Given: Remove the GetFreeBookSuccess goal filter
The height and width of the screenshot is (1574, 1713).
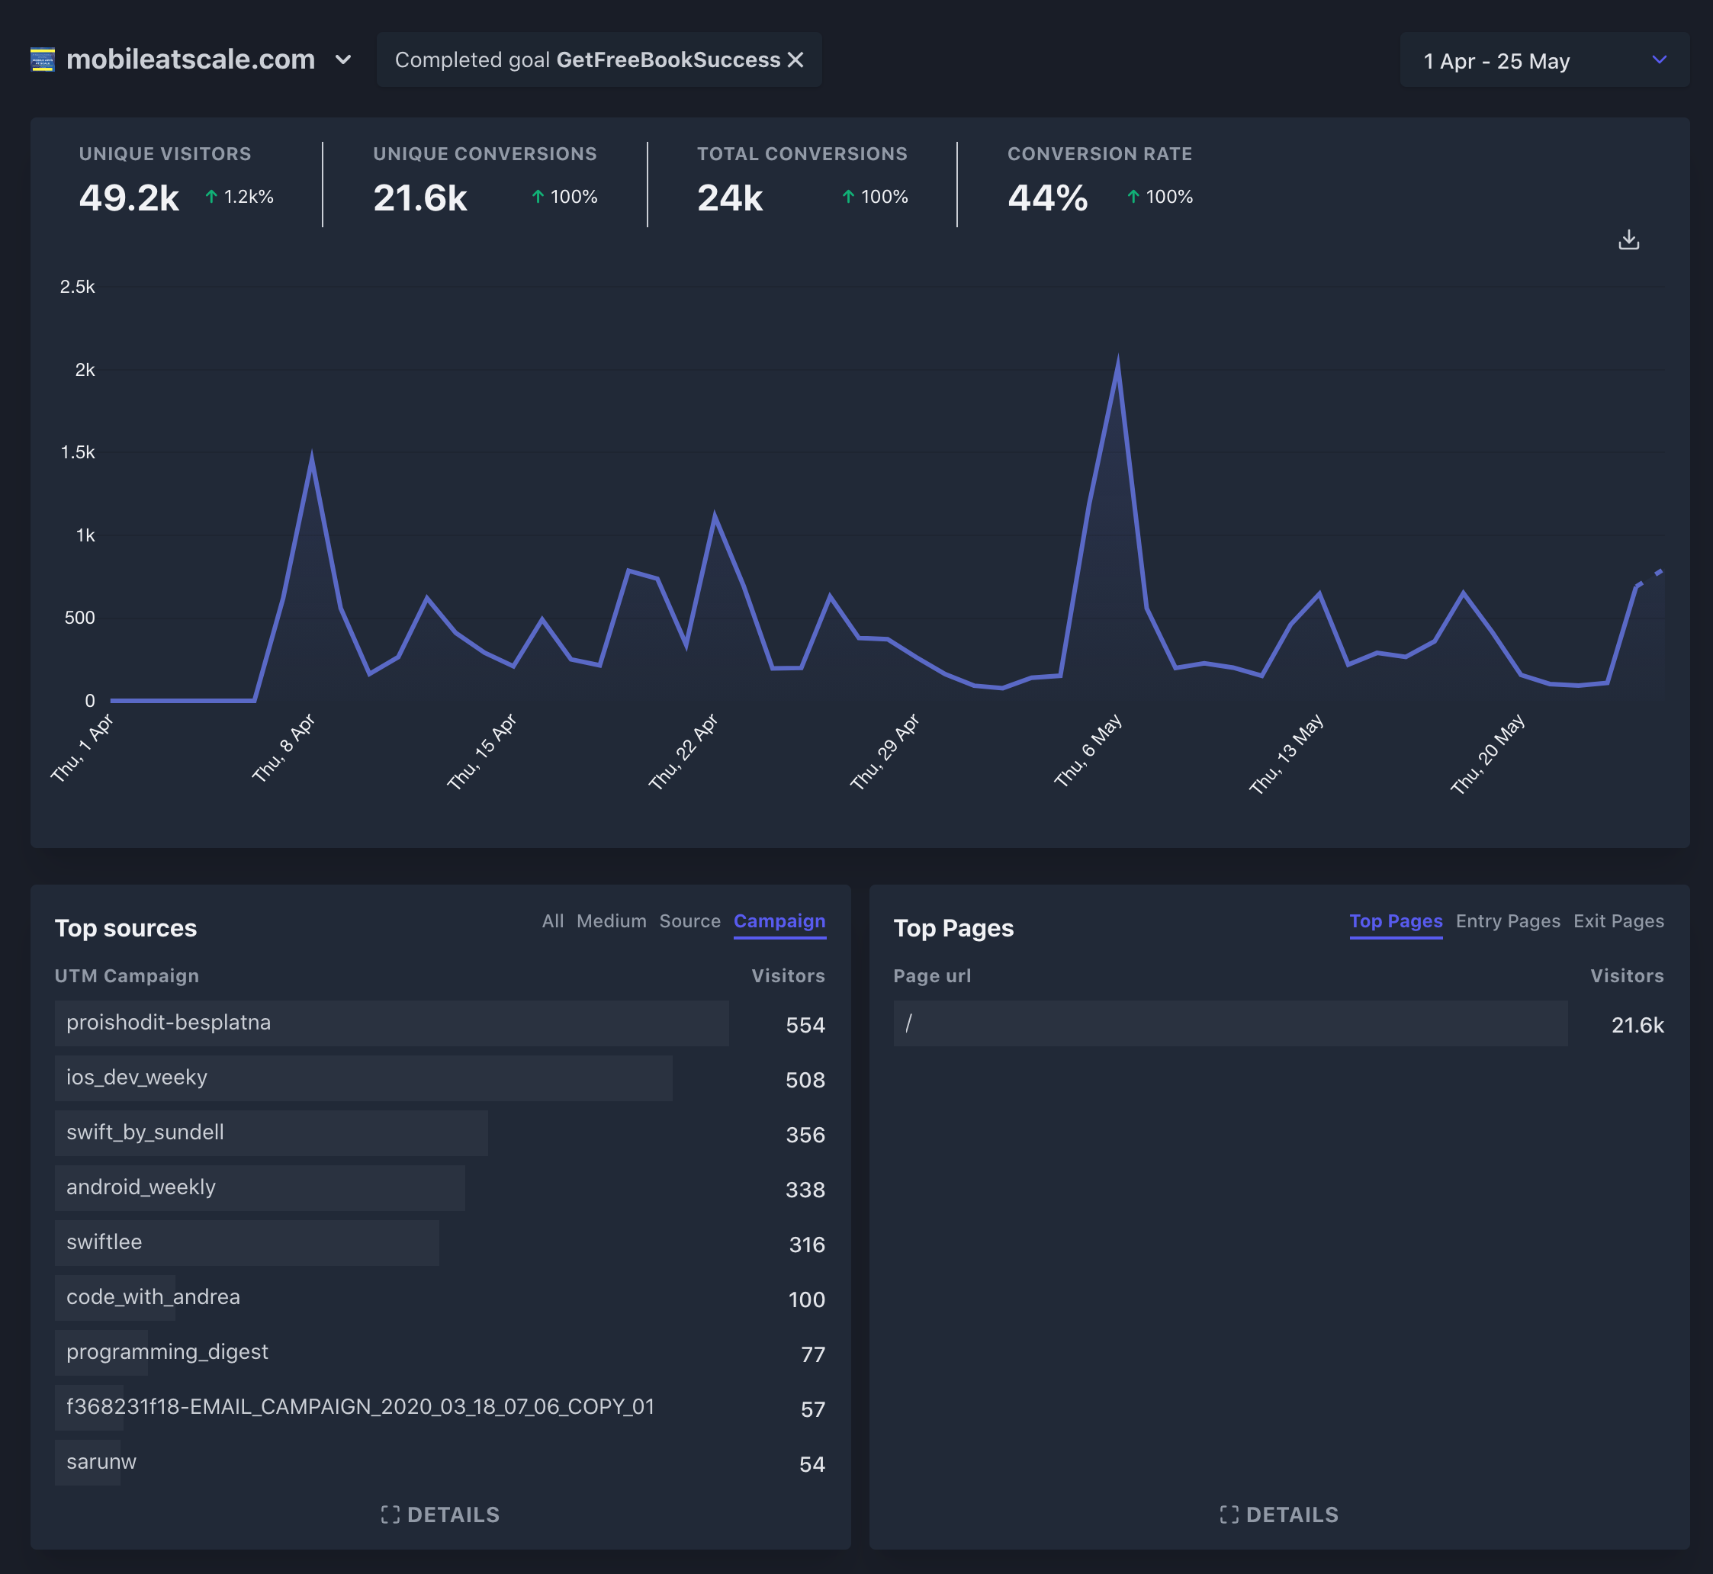Looking at the screenshot, I should point(795,59).
